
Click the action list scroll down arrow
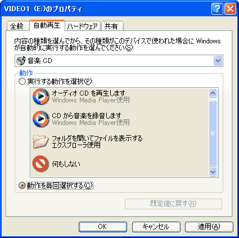(213, 172)
